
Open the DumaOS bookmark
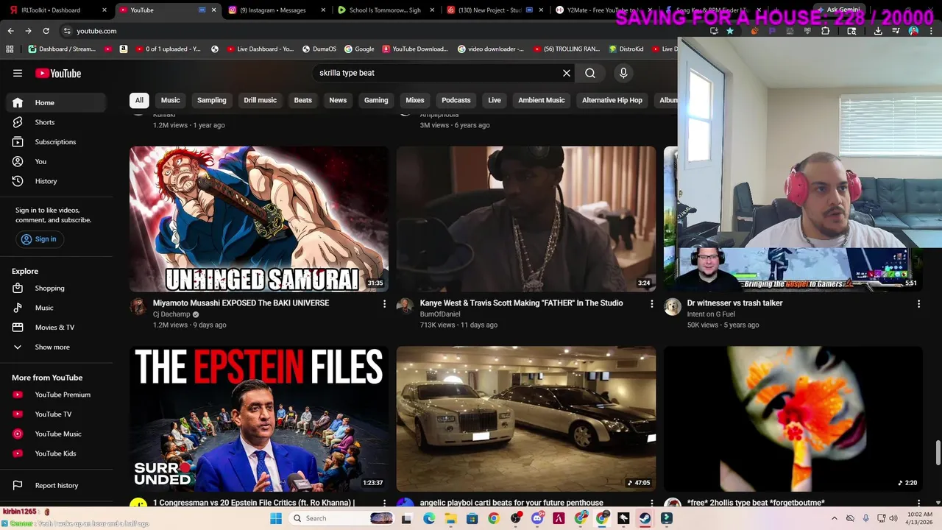point(319,49)
